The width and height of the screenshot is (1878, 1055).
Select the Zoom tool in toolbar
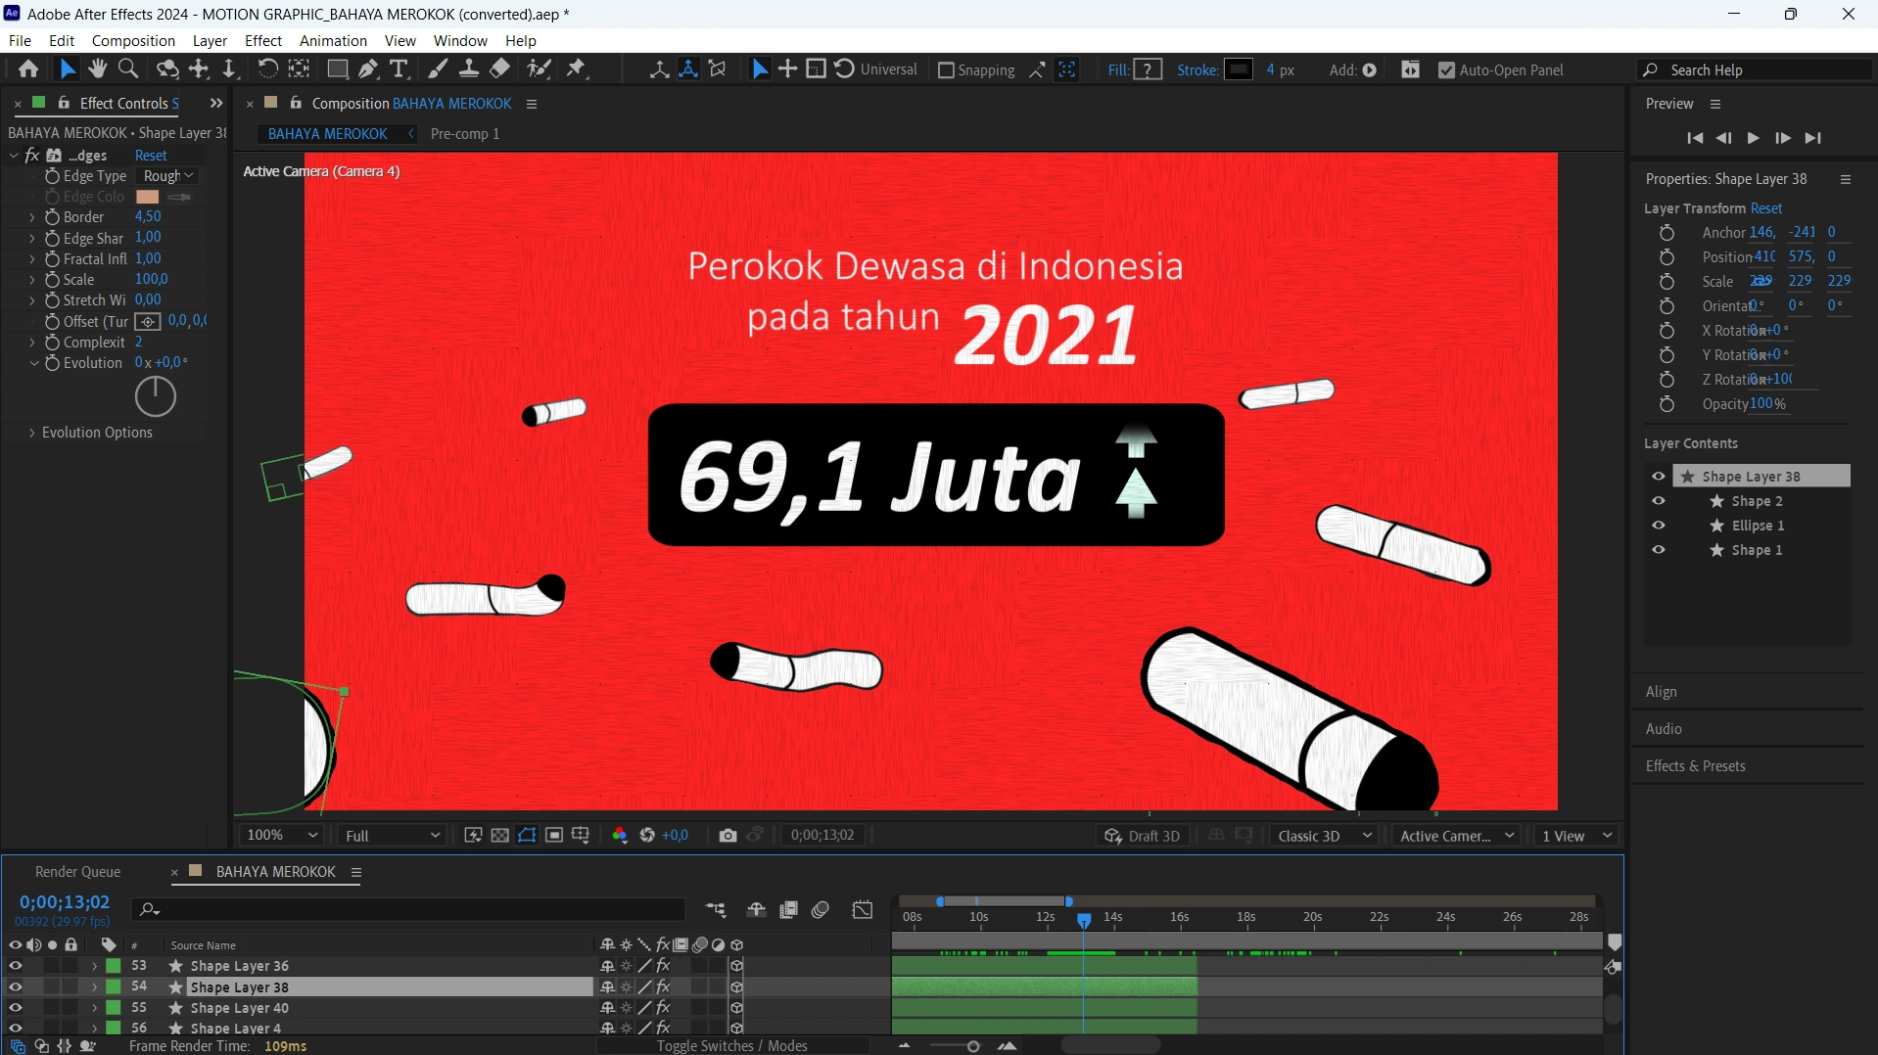(x=127, y=69)
